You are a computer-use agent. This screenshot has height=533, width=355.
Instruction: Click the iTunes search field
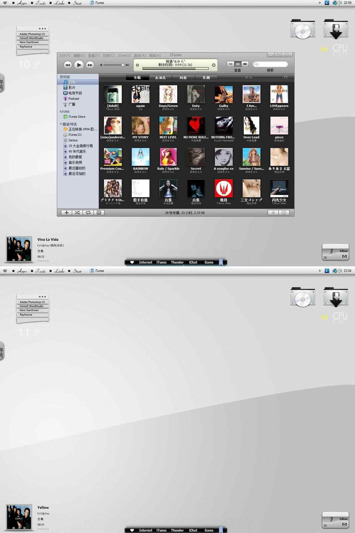pyautogui.click(x=270, y=64)
